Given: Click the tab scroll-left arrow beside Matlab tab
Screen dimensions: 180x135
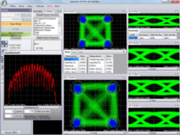Looking at the screenshot, I should (58, 11).
